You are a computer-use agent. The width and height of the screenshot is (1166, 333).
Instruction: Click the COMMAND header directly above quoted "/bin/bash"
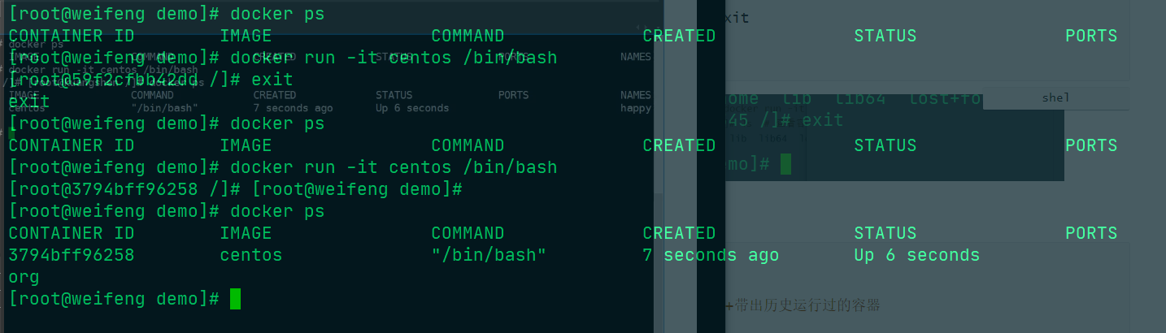pos(468,233)
